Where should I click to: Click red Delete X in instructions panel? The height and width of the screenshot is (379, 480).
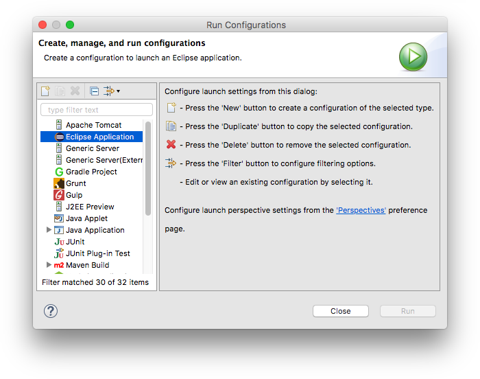click(x=171, y=144)
